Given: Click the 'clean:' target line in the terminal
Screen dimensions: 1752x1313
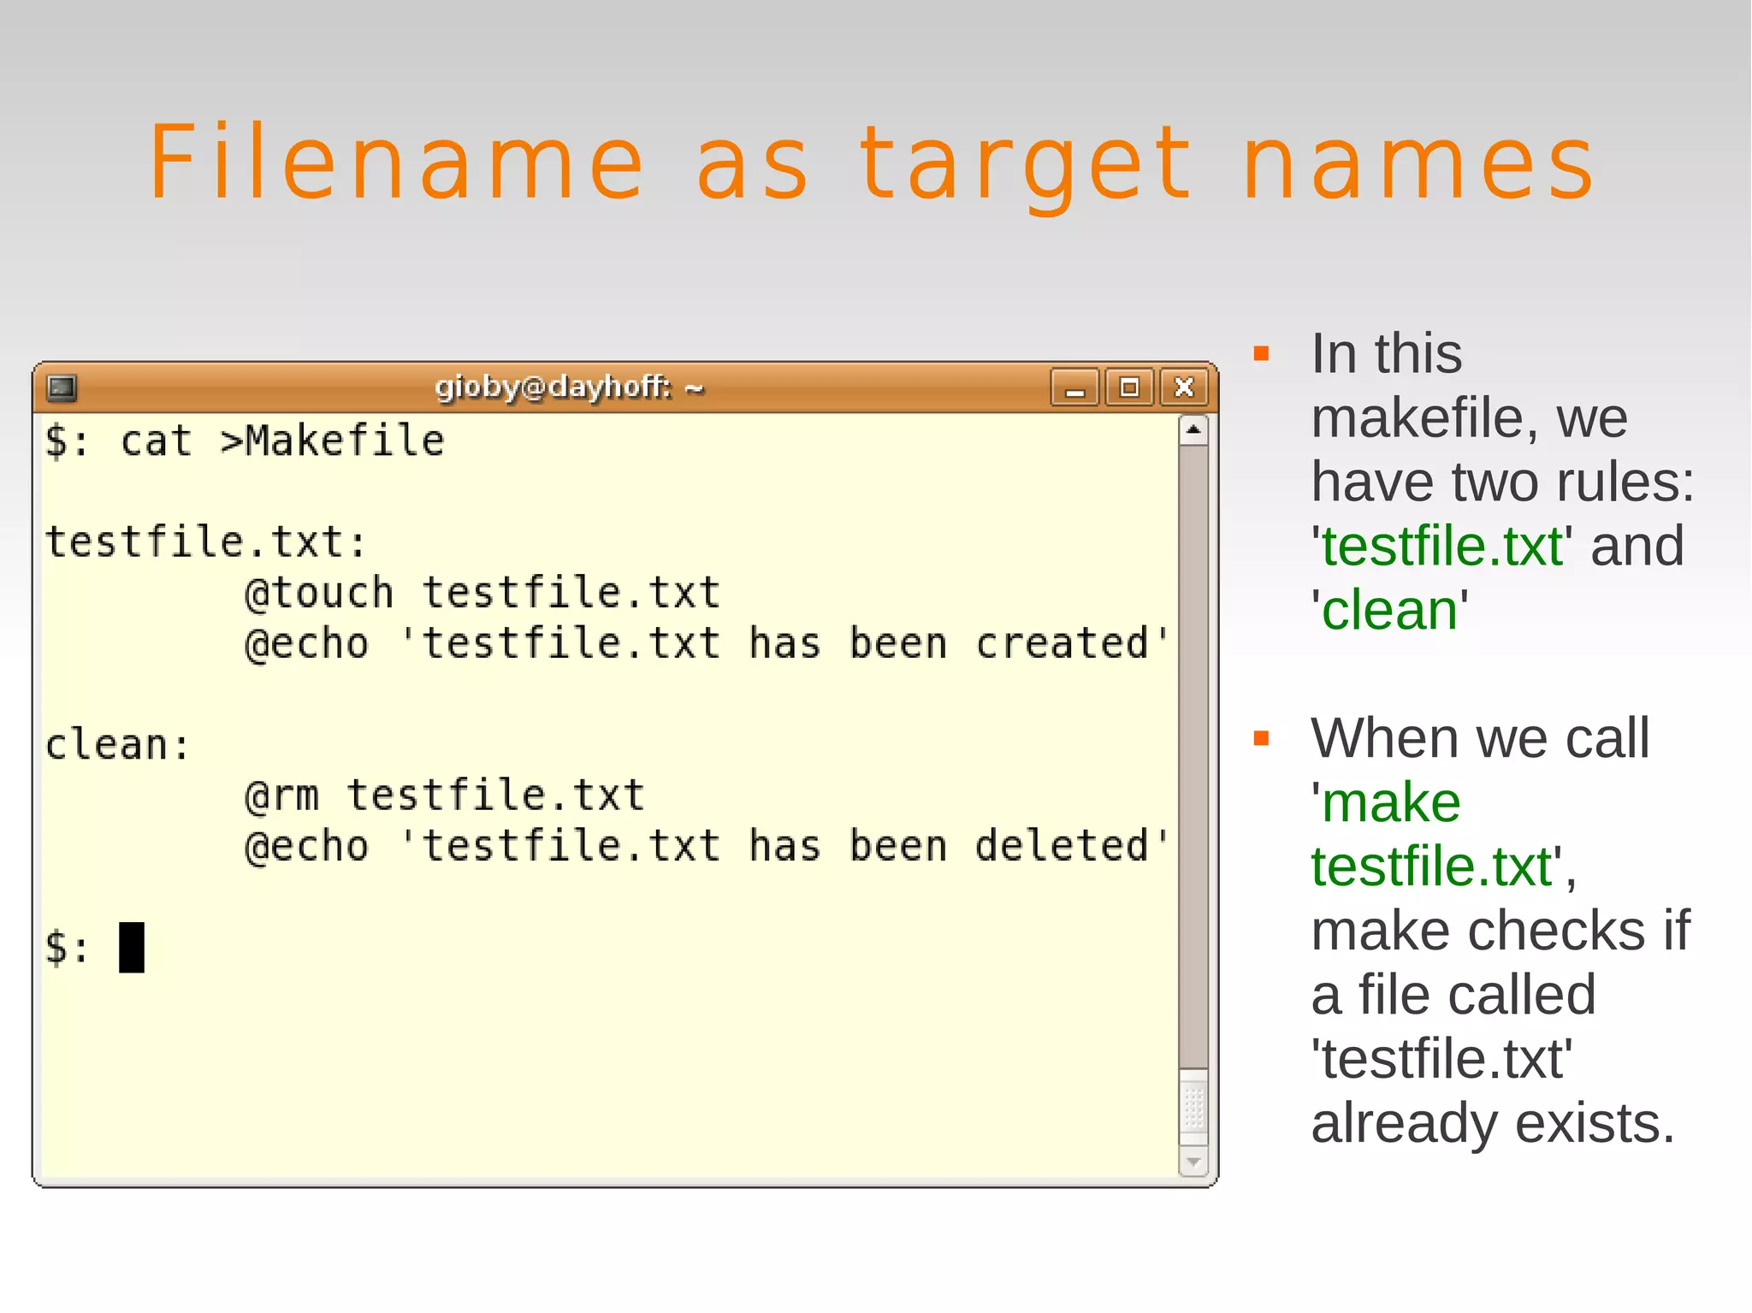Looking at the screenshot, I should 118,744.
